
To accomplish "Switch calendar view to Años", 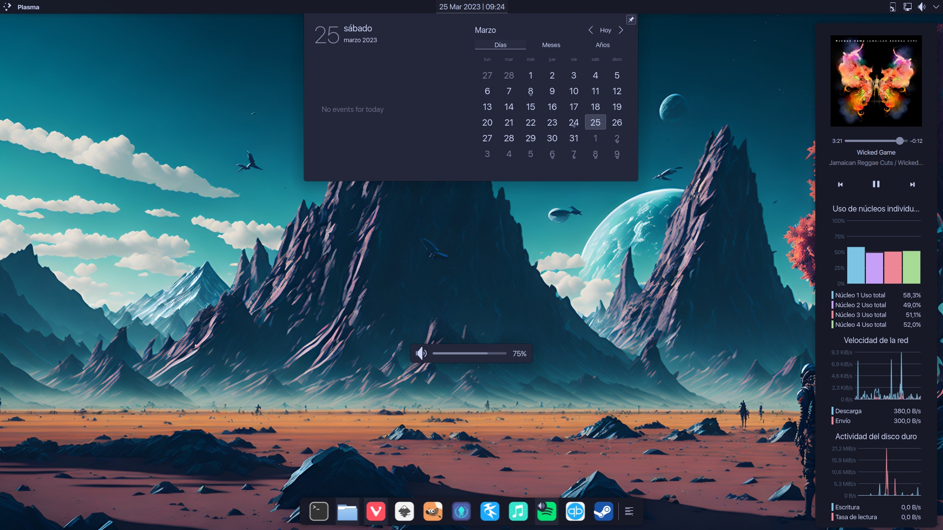I will (603, 45).
